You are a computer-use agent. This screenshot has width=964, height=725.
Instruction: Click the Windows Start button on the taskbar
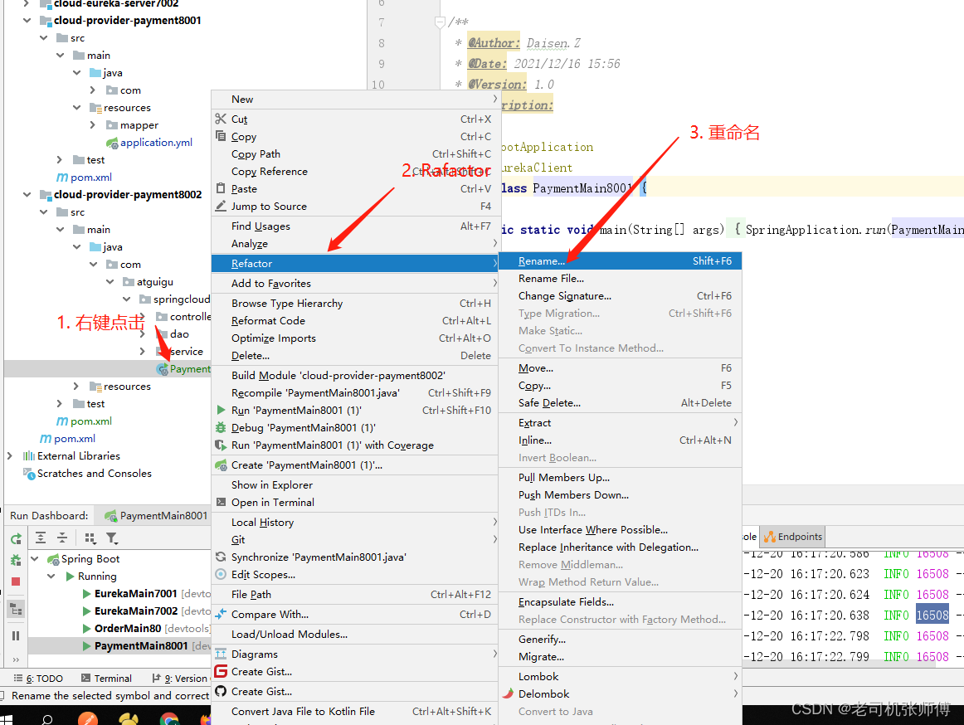[7, 719]
